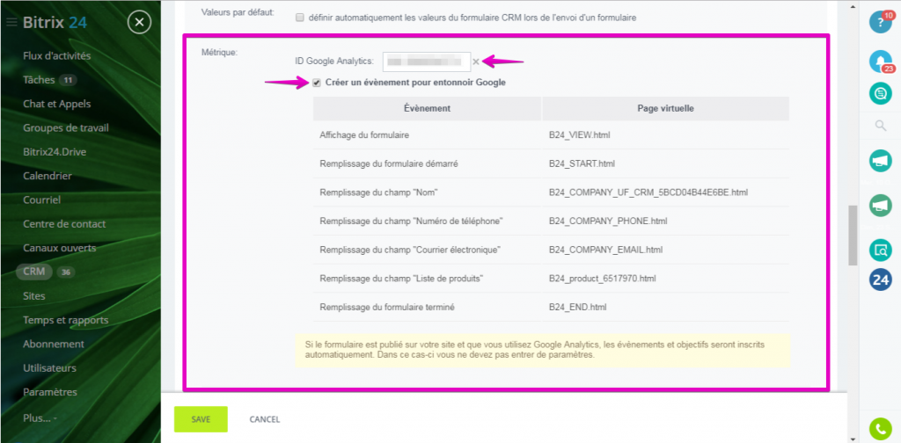Click the yellow Google Analytics info note
The height and width of the screenshot is (443, 901).
(543, 350)
